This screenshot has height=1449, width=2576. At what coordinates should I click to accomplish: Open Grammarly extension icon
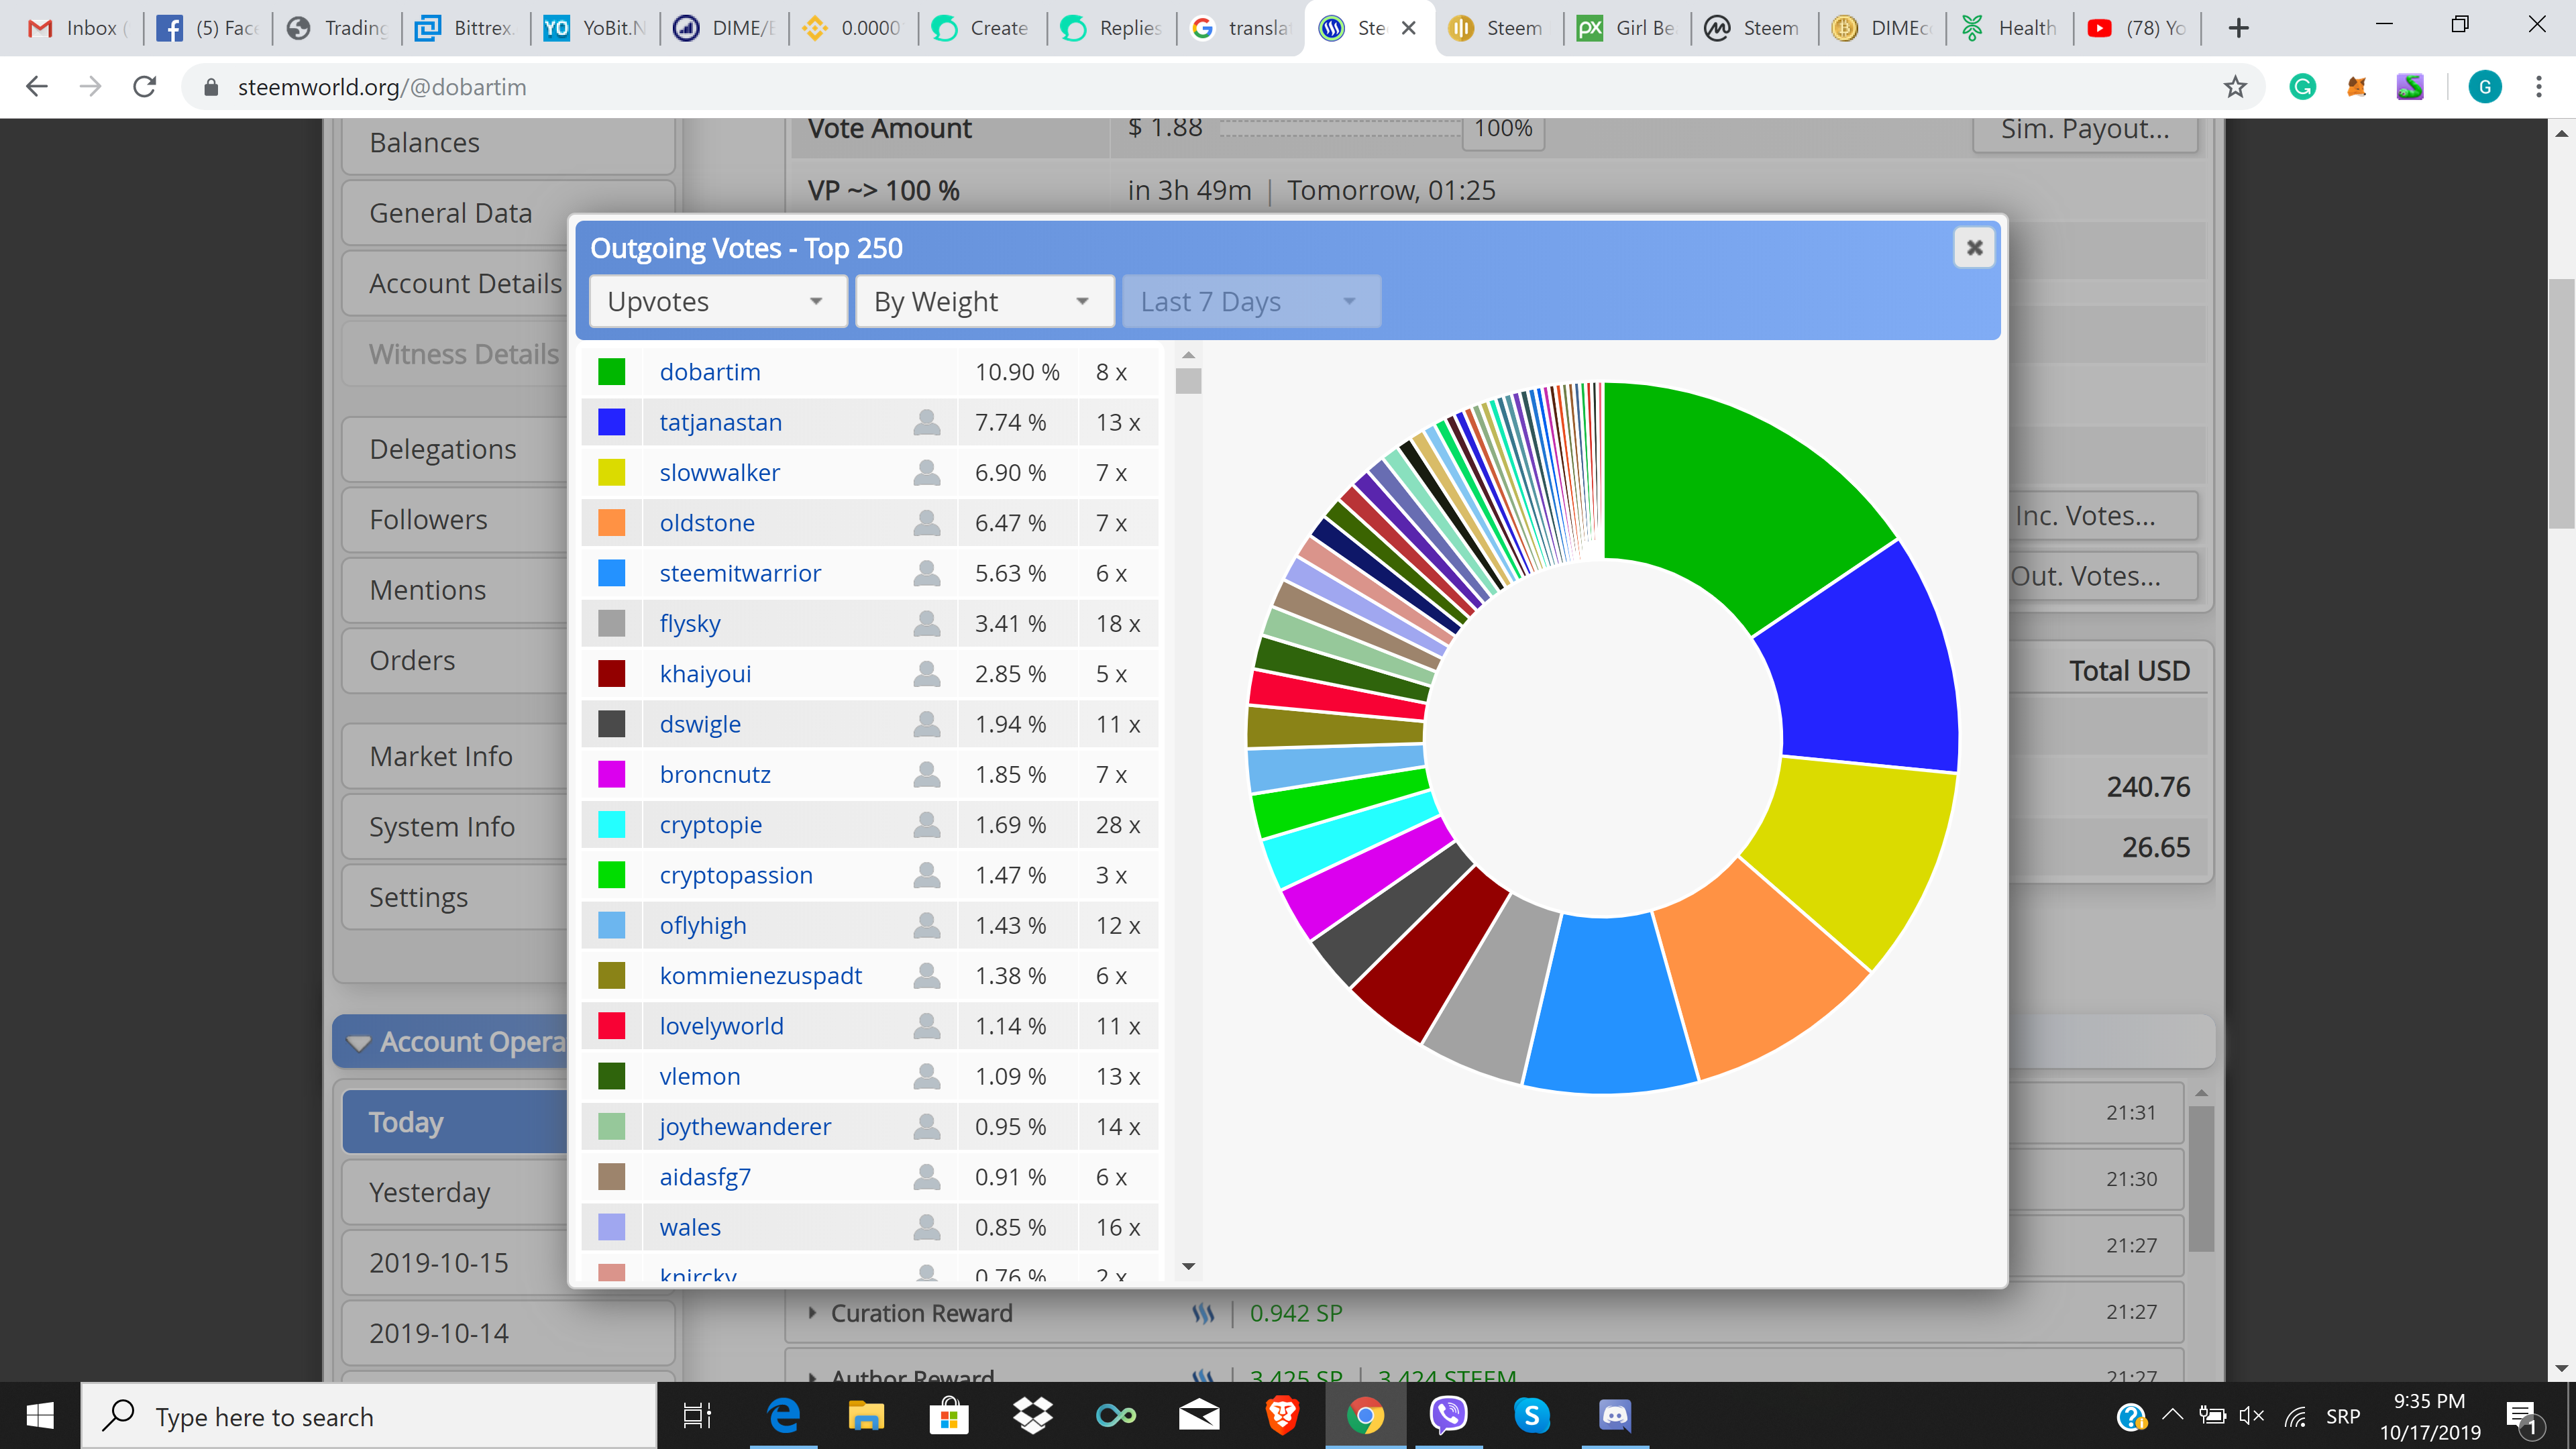click(2302, 87)
